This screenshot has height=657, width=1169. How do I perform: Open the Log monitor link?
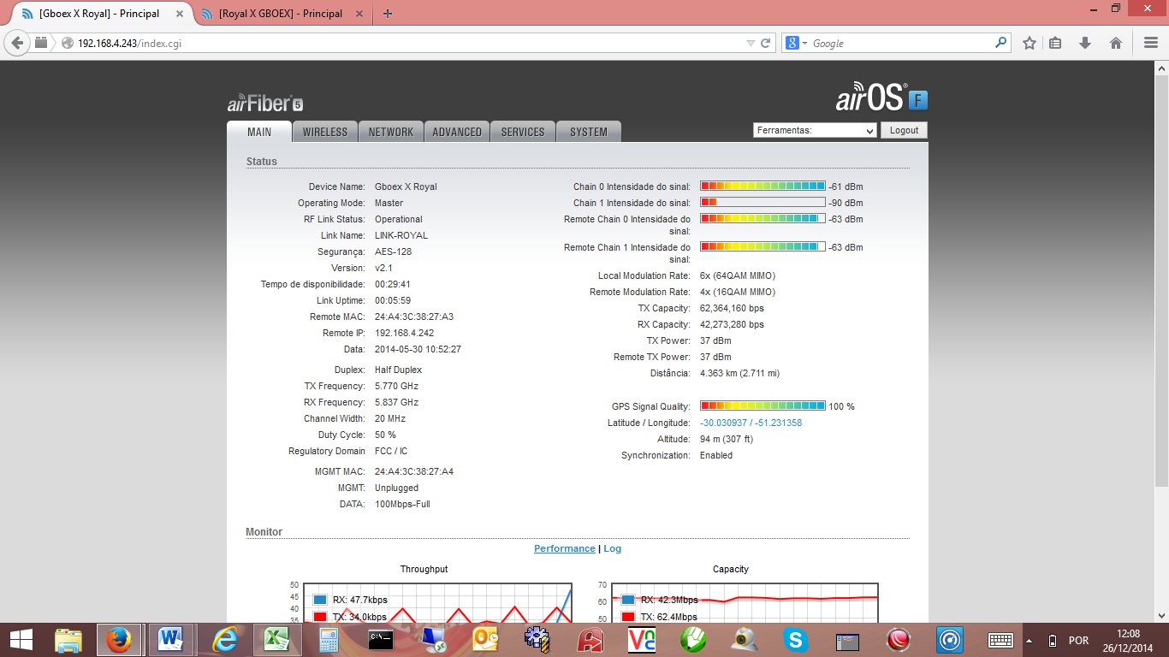(x=613, y=548)
